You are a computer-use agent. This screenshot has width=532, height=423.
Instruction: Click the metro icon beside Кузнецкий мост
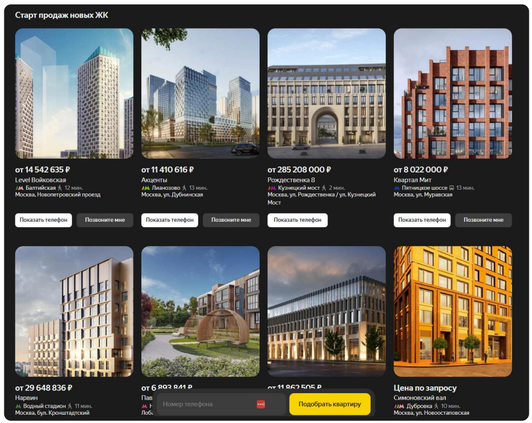272,188
